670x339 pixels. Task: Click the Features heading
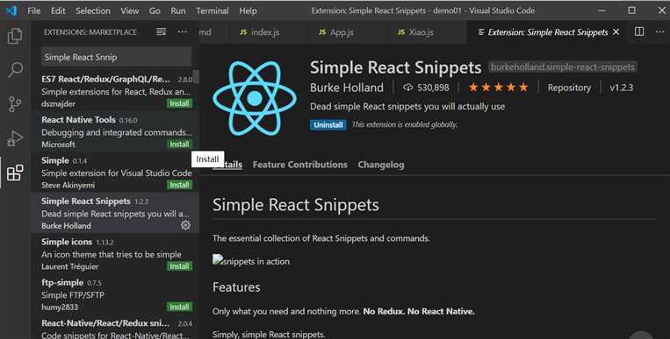pos(236,287)
